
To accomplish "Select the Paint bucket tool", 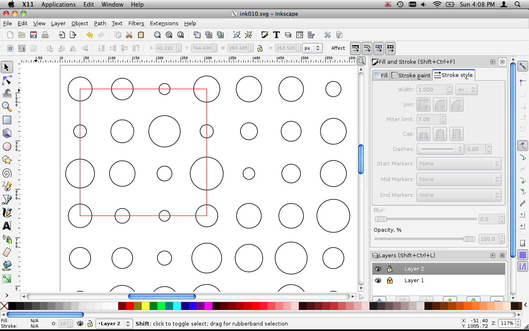I will click(7, 266).
